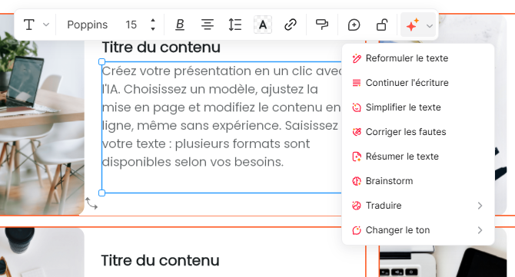Open the text type dropdown arrow
The width and height of the screenshot is (515, 277).
[x=46, y=25]
